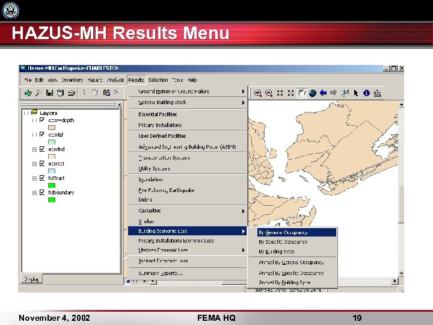Collapse the eqsrlnd layer tree node
The height and width of the screenshot is (325, 433).
click(x=34, y=149)
